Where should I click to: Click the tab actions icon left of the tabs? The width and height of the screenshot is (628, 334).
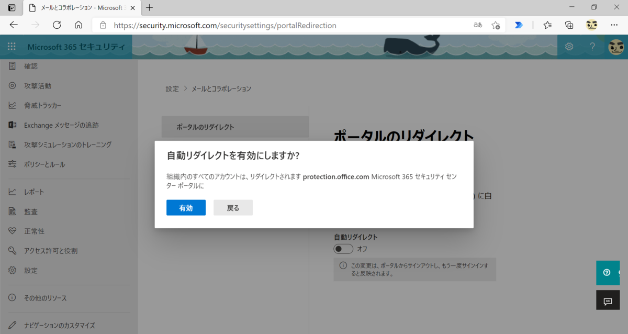pos(12,7)
